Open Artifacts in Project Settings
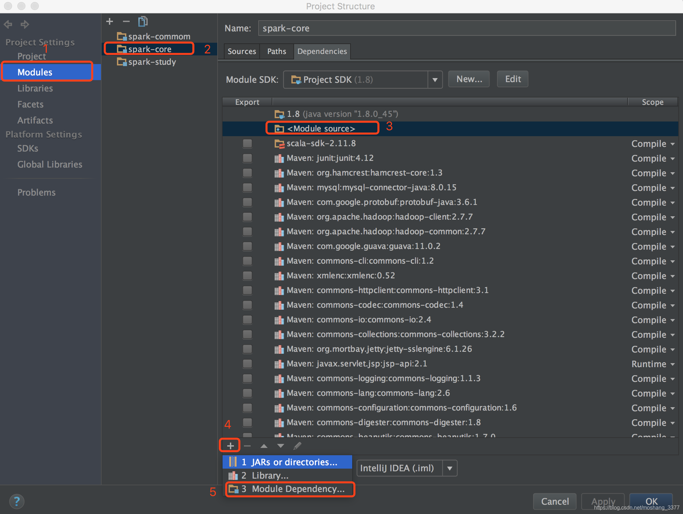The image size is (683, 514). coord(35,120)
